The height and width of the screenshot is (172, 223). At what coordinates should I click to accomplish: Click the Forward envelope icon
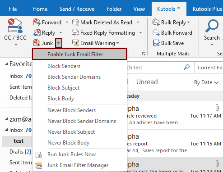pyautogui.click(x=37, y=22)
